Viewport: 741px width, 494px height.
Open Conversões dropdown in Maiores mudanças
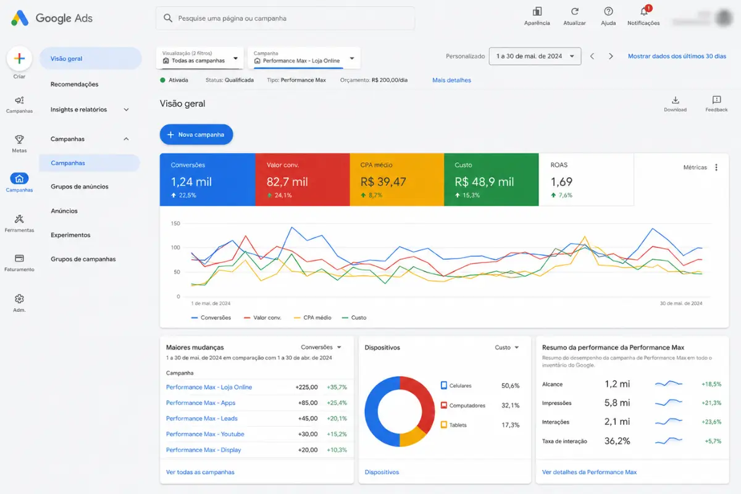point(321,348)
